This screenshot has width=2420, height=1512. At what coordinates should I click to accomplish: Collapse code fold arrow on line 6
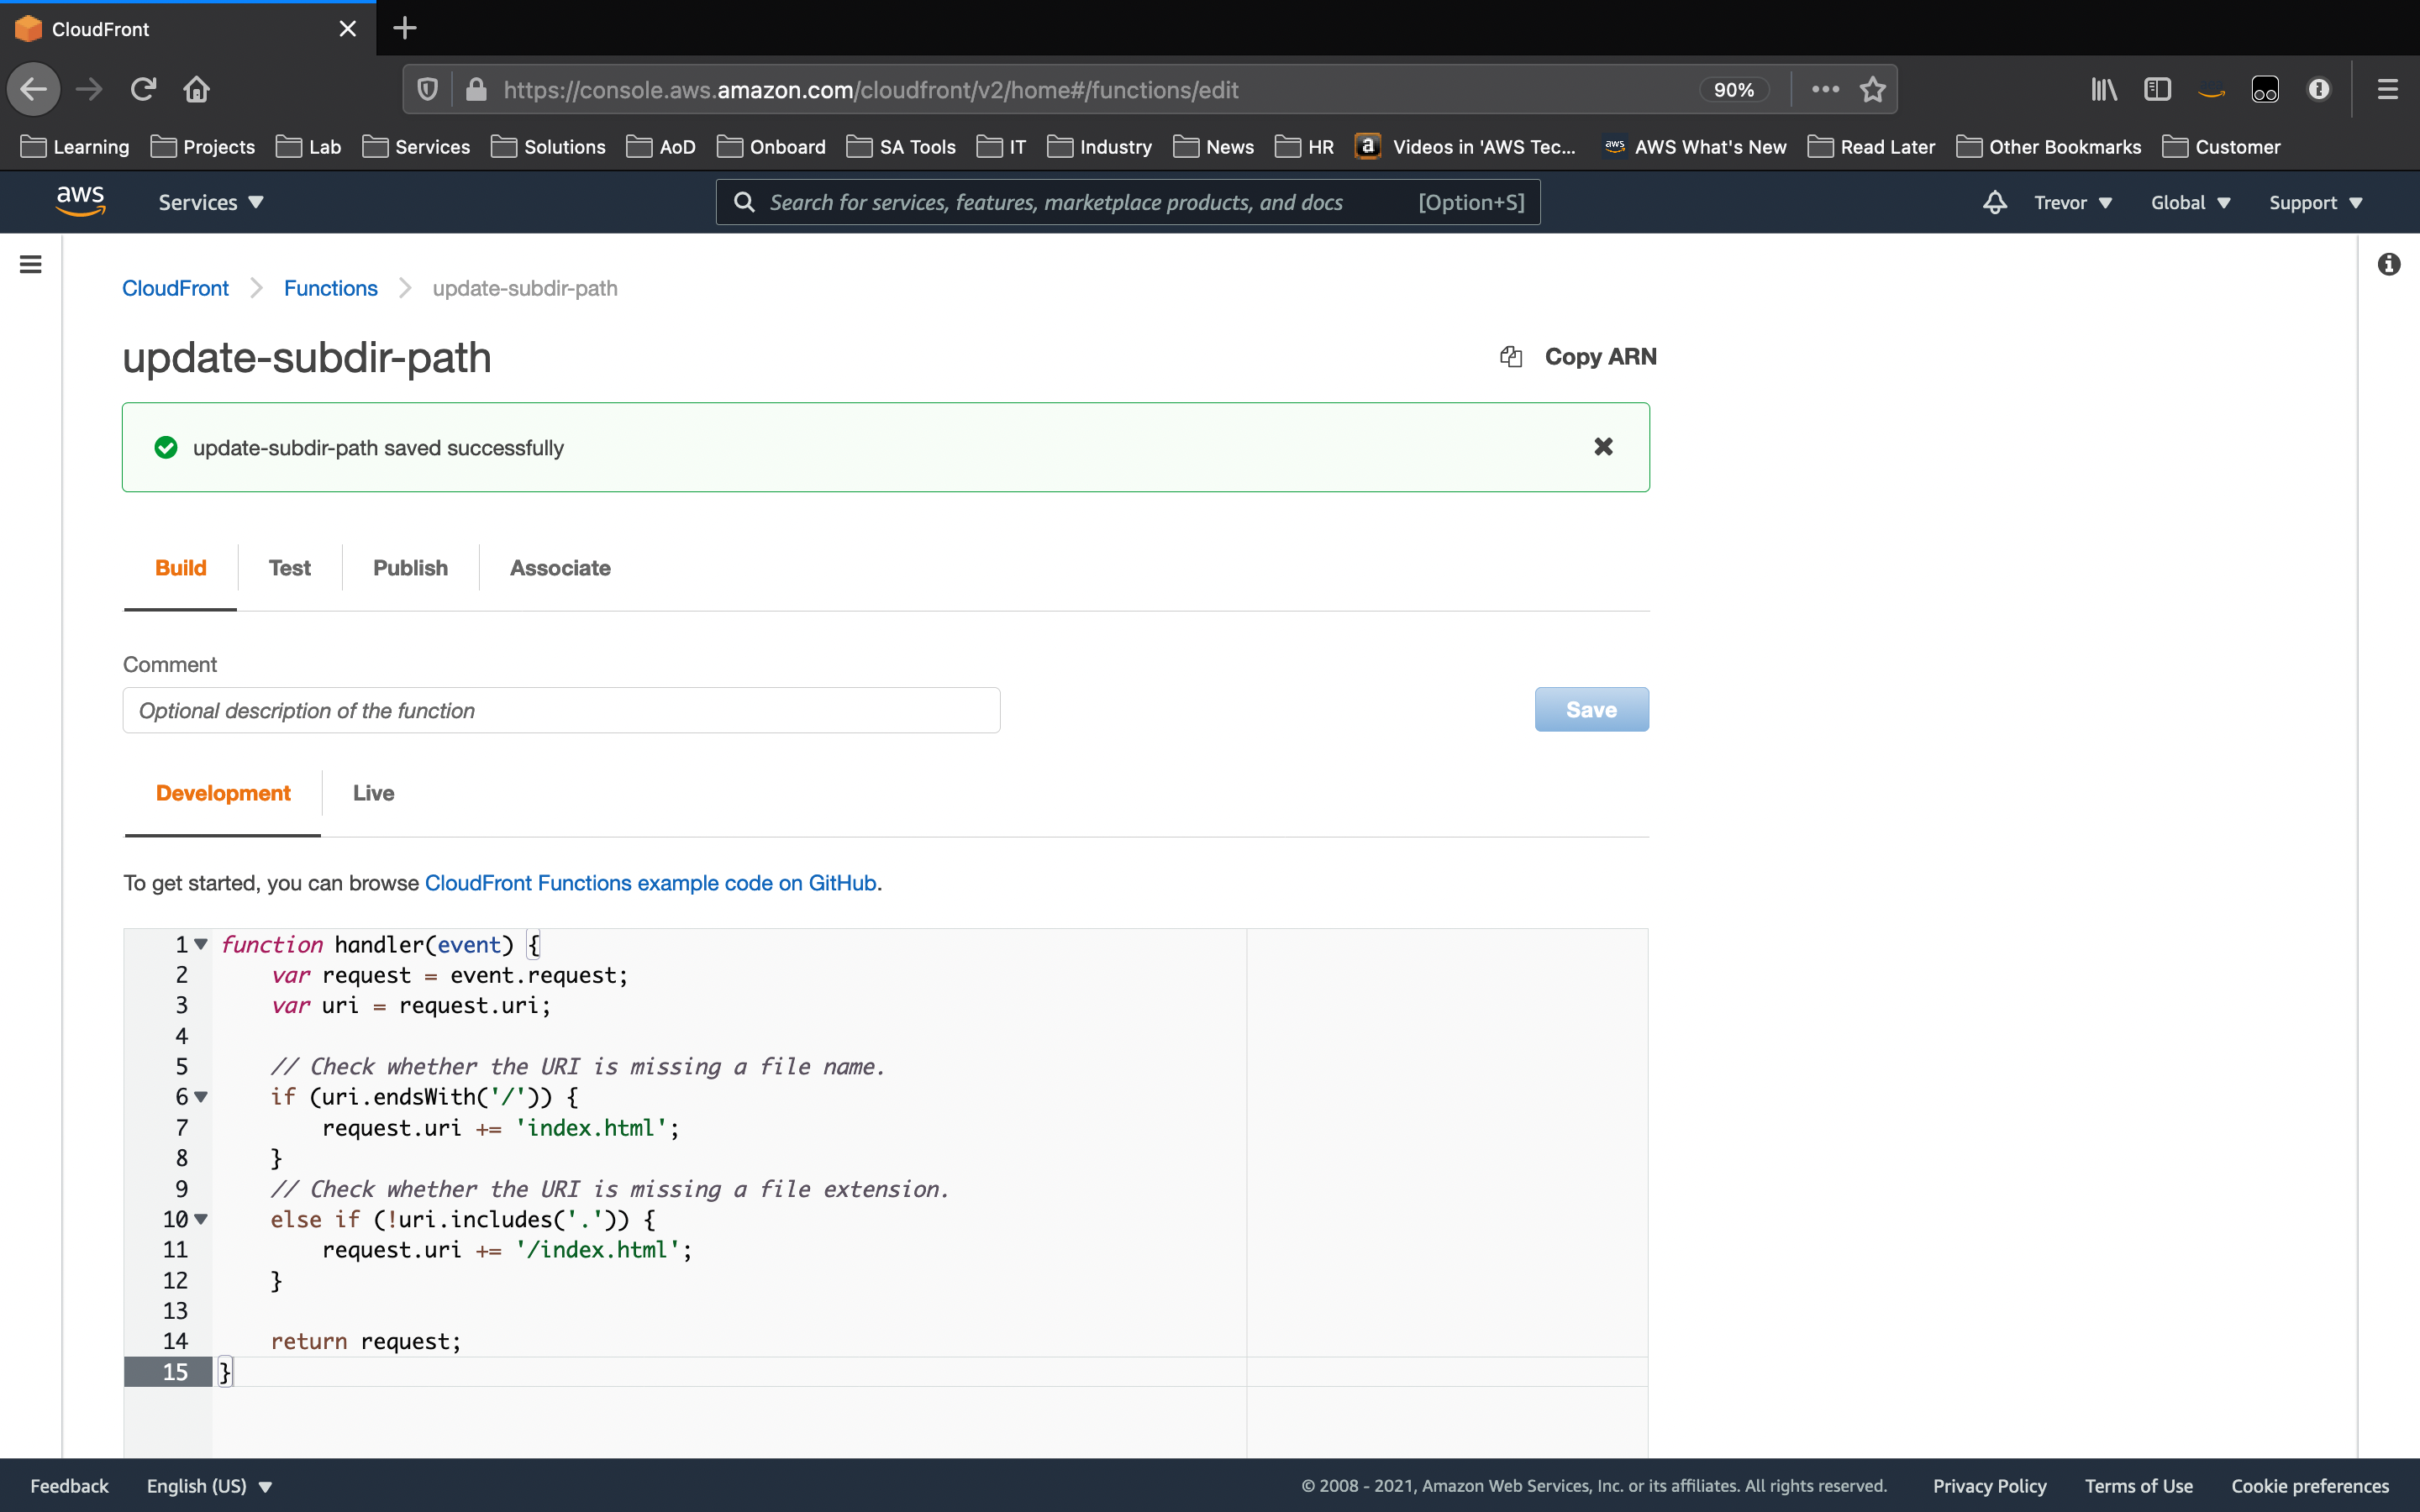[201, 1096]
